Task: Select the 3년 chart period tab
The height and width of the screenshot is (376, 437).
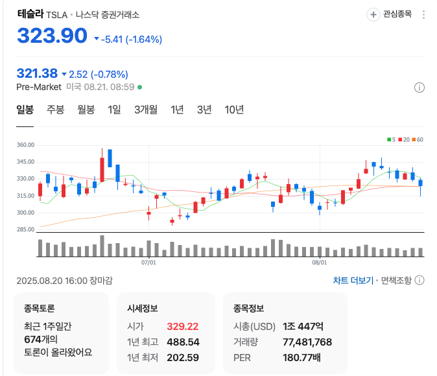Action: point(204,110)
